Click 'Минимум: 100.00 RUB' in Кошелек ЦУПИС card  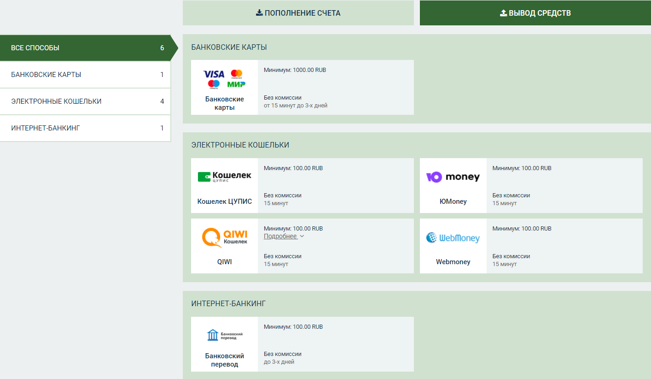[293, 168]
